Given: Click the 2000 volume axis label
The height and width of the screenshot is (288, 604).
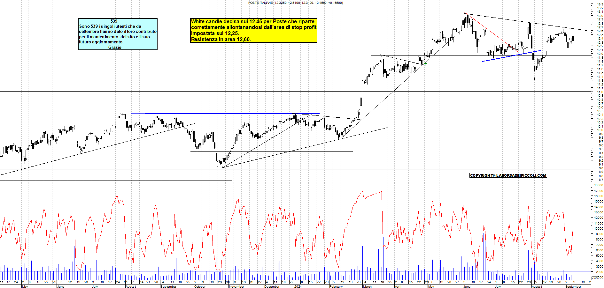Looking at the screenshot, I should coord(599,272).
